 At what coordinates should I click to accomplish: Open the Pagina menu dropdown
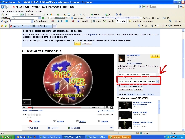[167, 26]
